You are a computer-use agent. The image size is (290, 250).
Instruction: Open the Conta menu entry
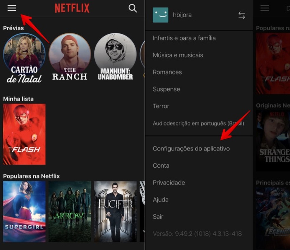(161, 166)
